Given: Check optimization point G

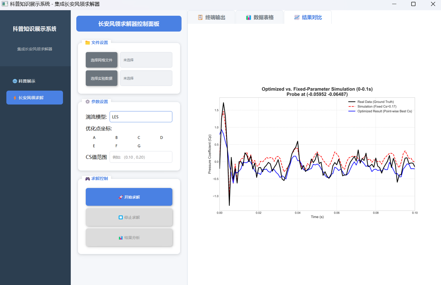Looking at the screenshot, I should pos(139,146).
